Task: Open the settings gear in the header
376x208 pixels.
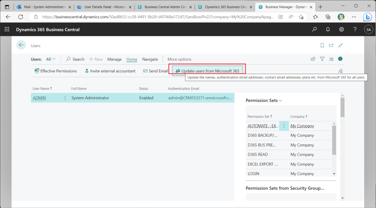Action: coord(341,29)
